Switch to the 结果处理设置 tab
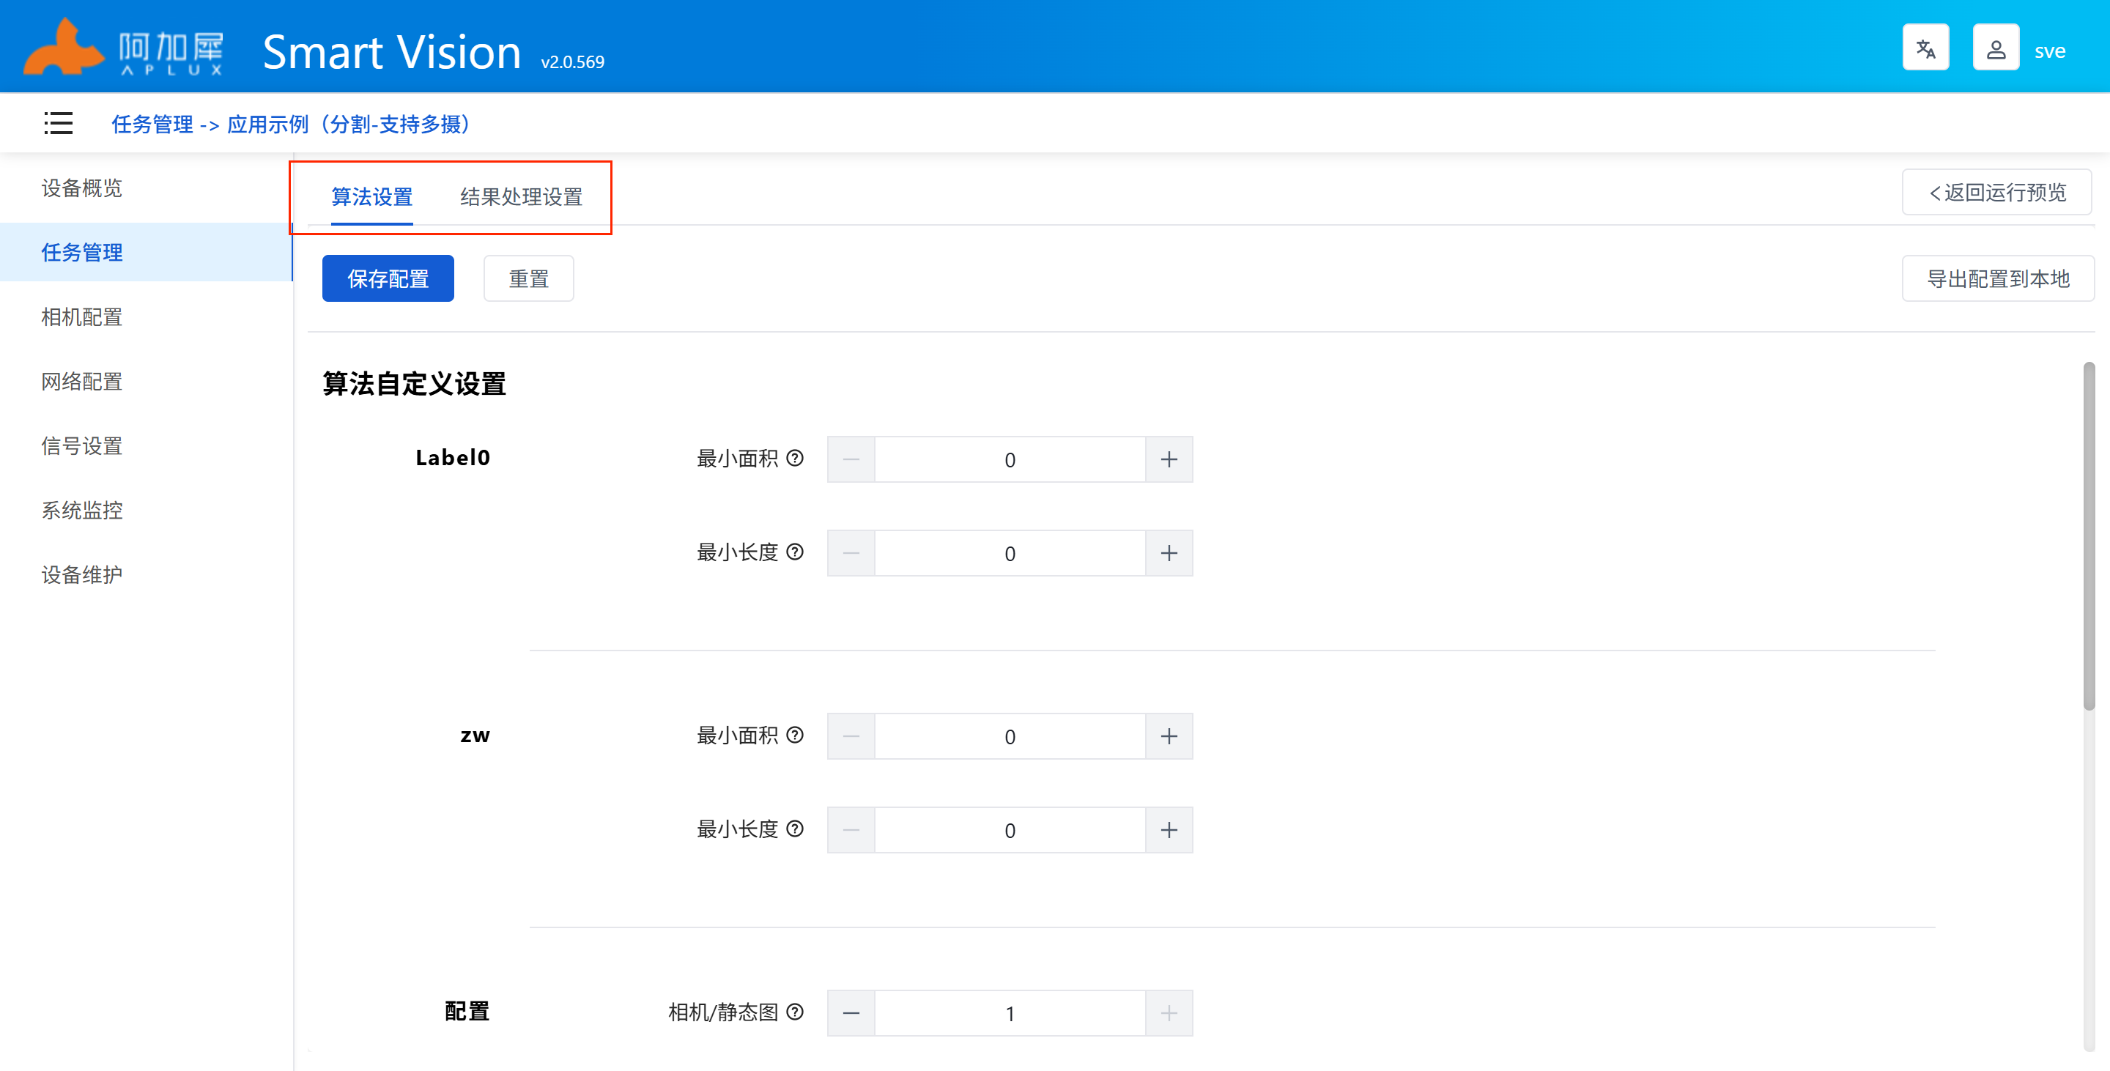This screenshot has width=2110, height=1071. tap(521, 196)
